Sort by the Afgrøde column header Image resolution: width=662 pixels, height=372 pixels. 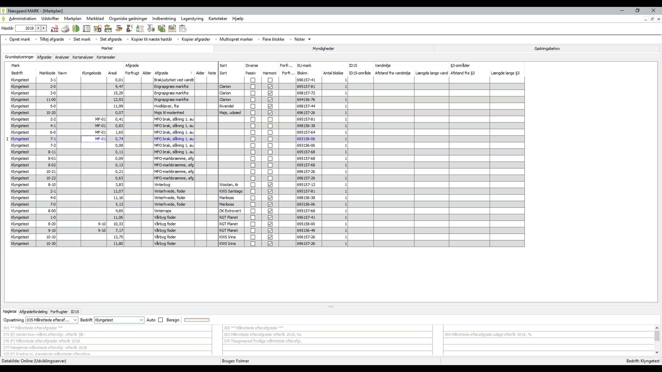point(173,73)
